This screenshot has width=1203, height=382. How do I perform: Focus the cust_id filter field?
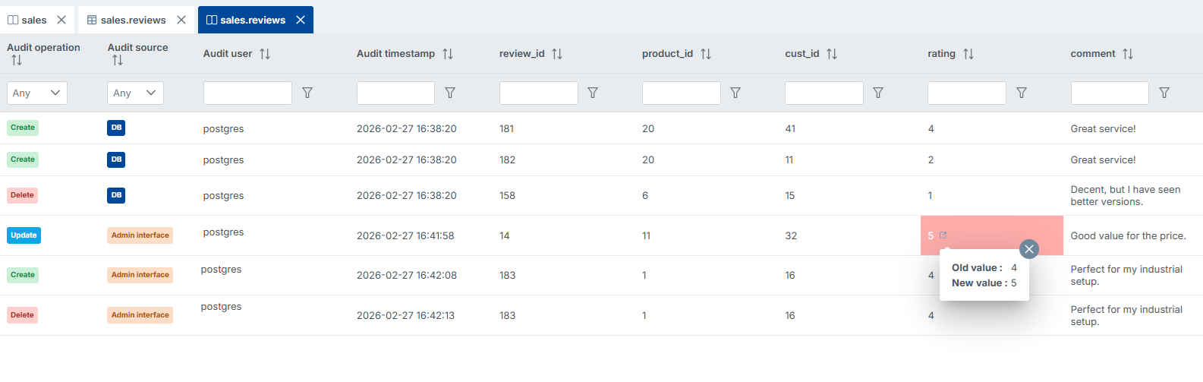[824, 93]
